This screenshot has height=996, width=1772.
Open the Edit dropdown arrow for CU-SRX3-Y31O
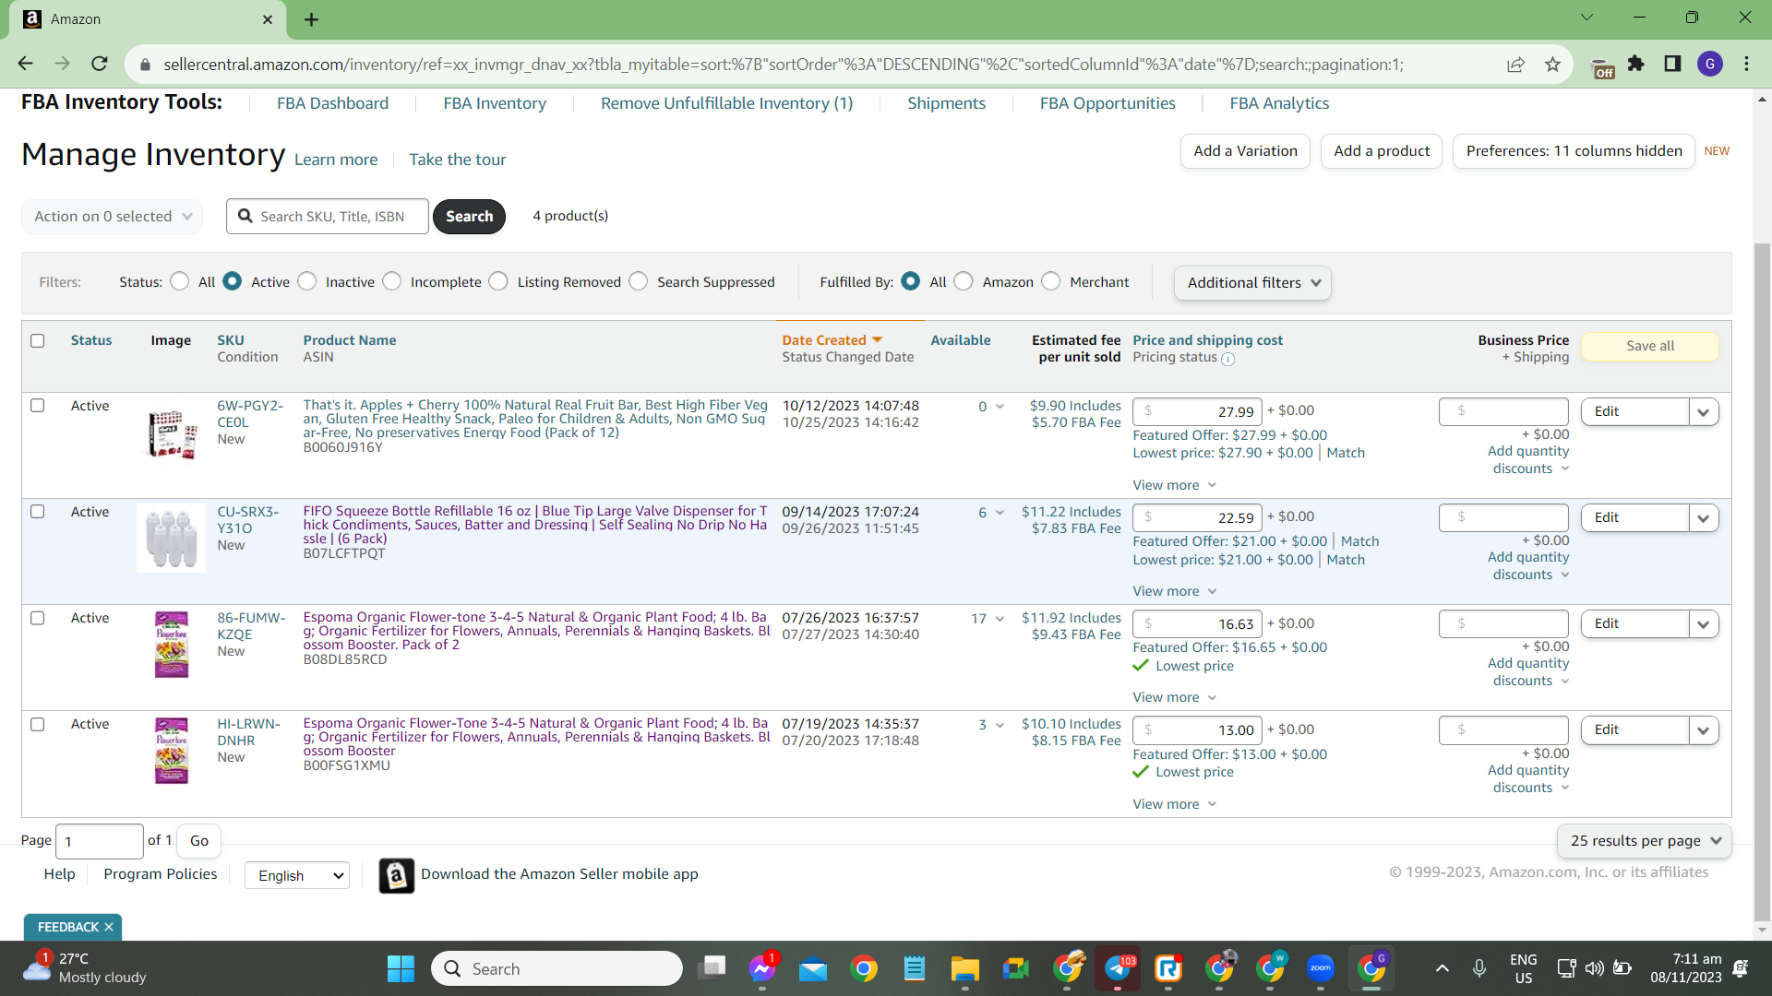coord(1704,518)
